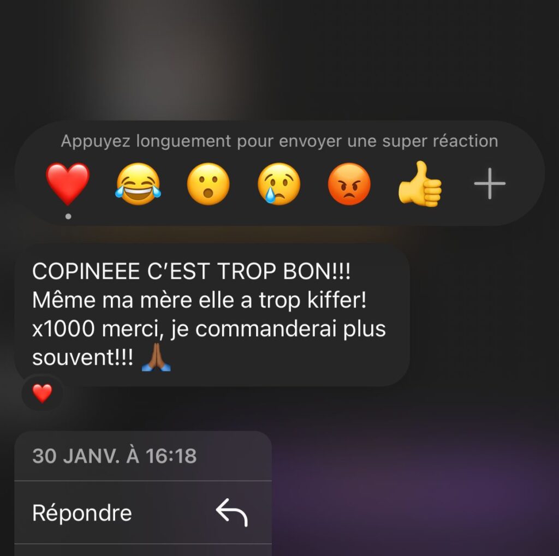
Task: Send a thumbs up reaction
Action: [420, 183]
